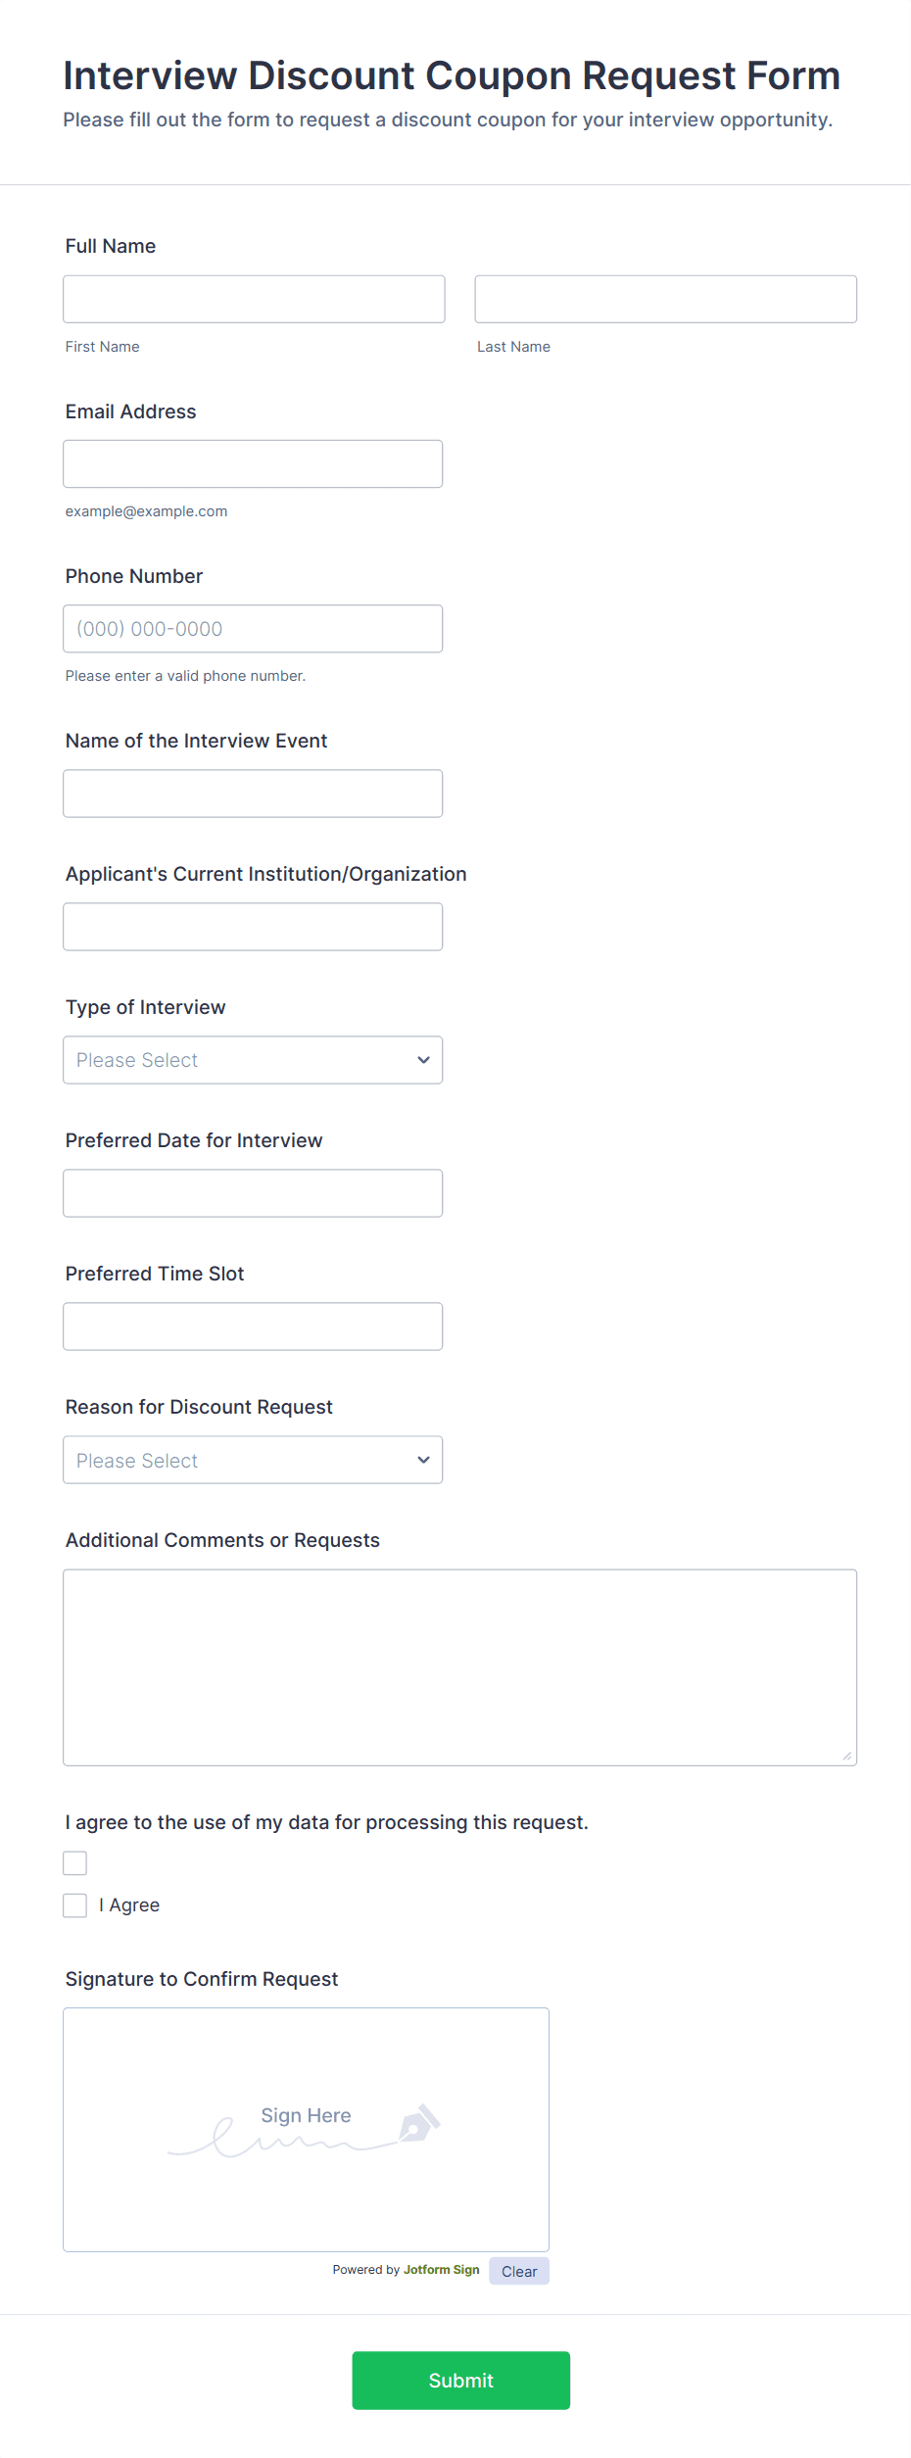Click the Reason for Discount chevron arrow
This screenshot has width=911, height=2458.
[x=423, y=1460]
